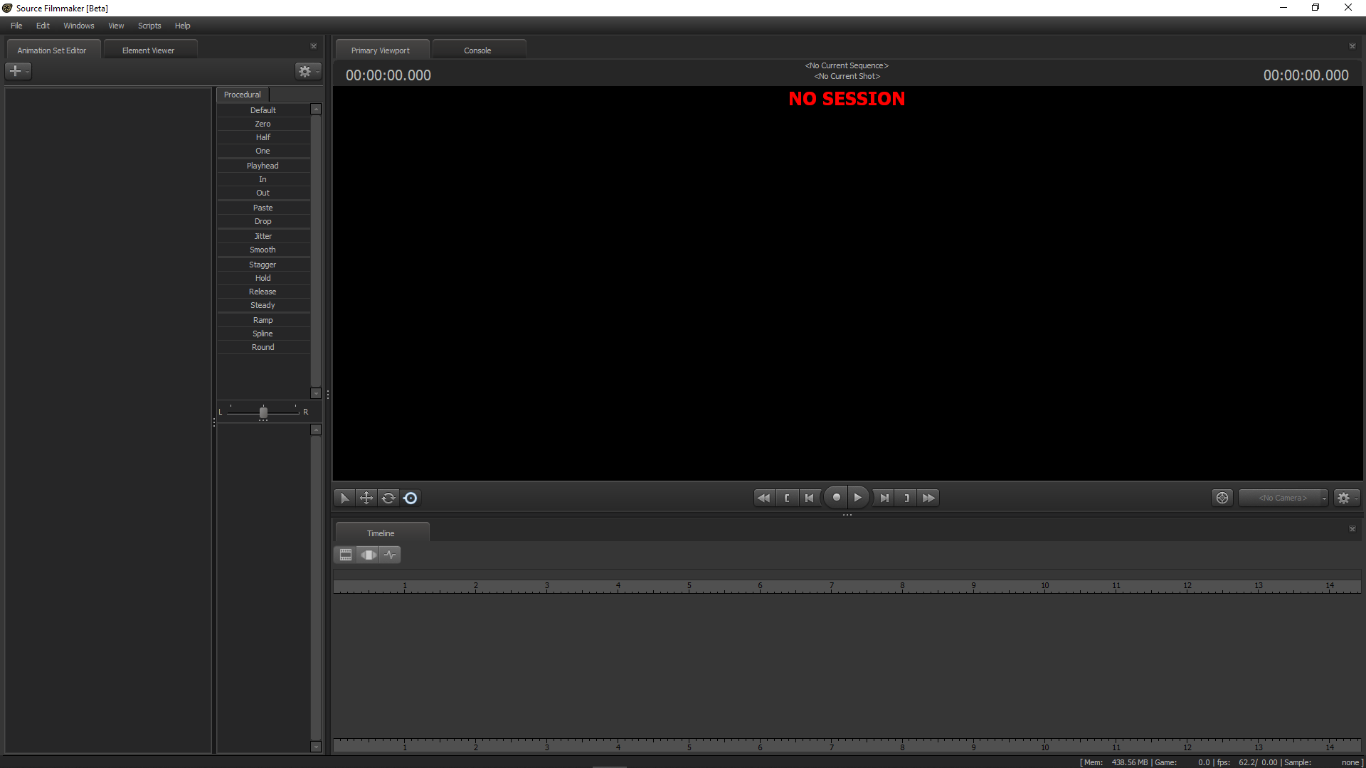
Task: Open viewport settings gear dropdown
Action: 1345,498
